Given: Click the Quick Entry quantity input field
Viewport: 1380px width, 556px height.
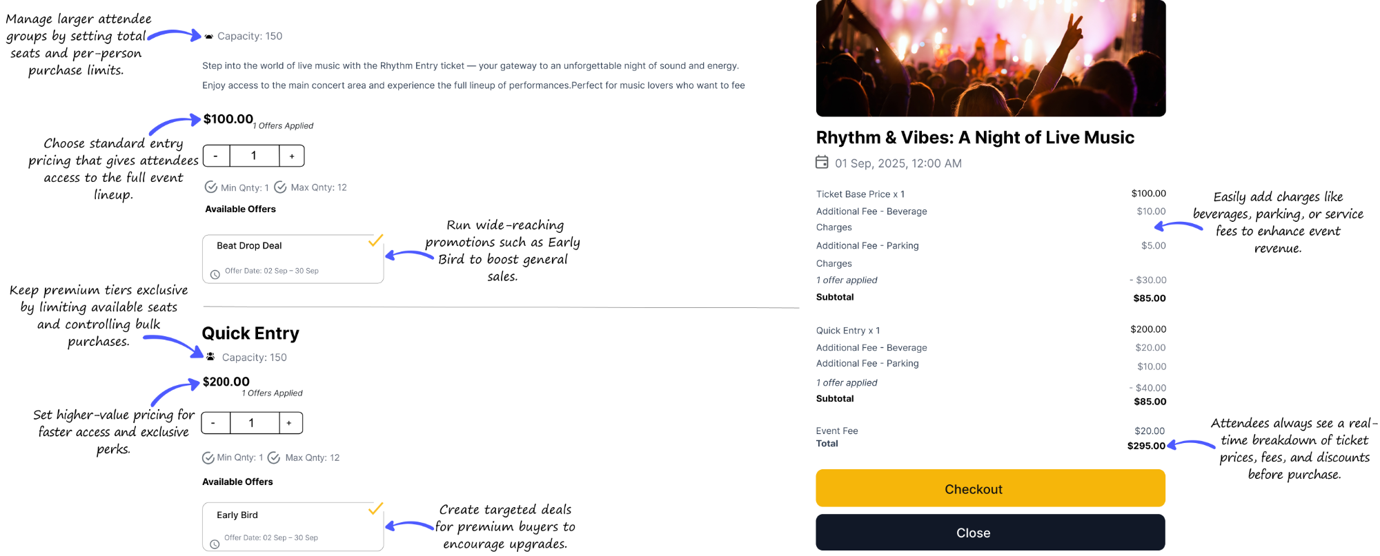Looking at the screenshot, I should click(x=252, y=423).
